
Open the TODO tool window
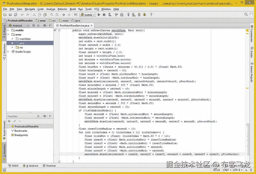(x=13, y=166)
